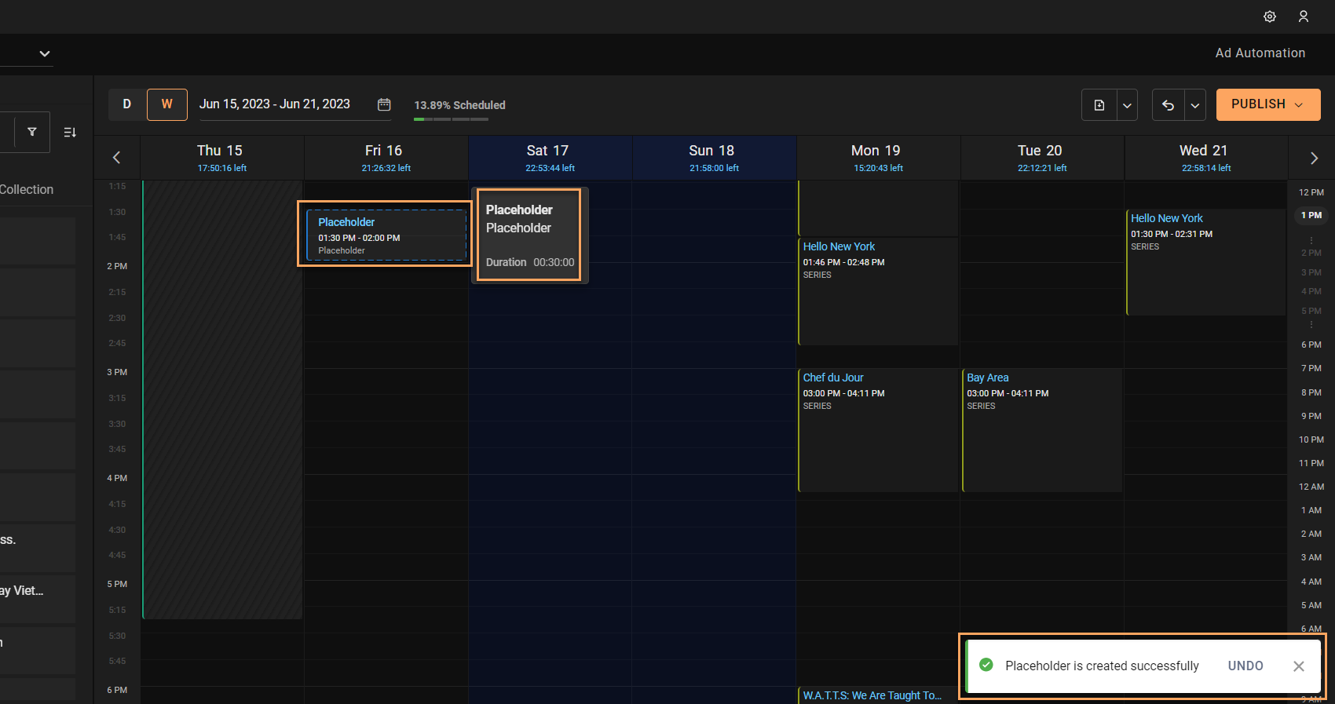Select the Fri 16 day header
Viewport: 1335px width, 704px height.
click(386, 158)
